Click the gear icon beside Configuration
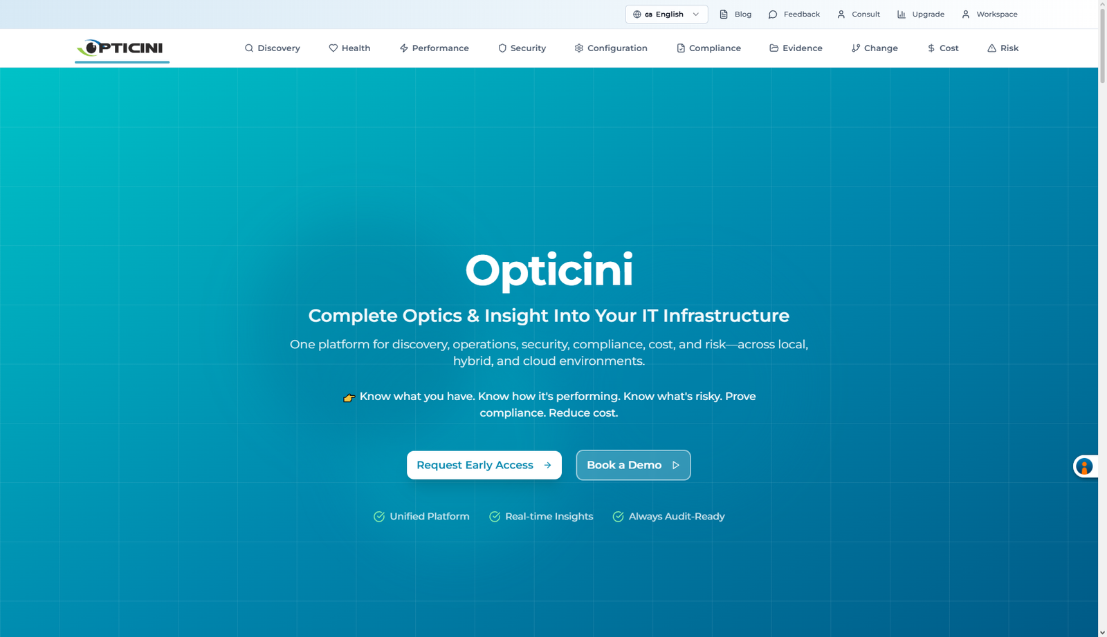This screenshot has height=637, width=1107. tap(578, 48)
